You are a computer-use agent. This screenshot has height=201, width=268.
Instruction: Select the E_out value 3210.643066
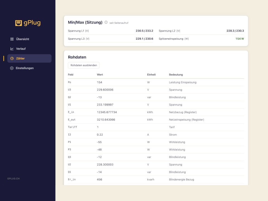[106, 120]
